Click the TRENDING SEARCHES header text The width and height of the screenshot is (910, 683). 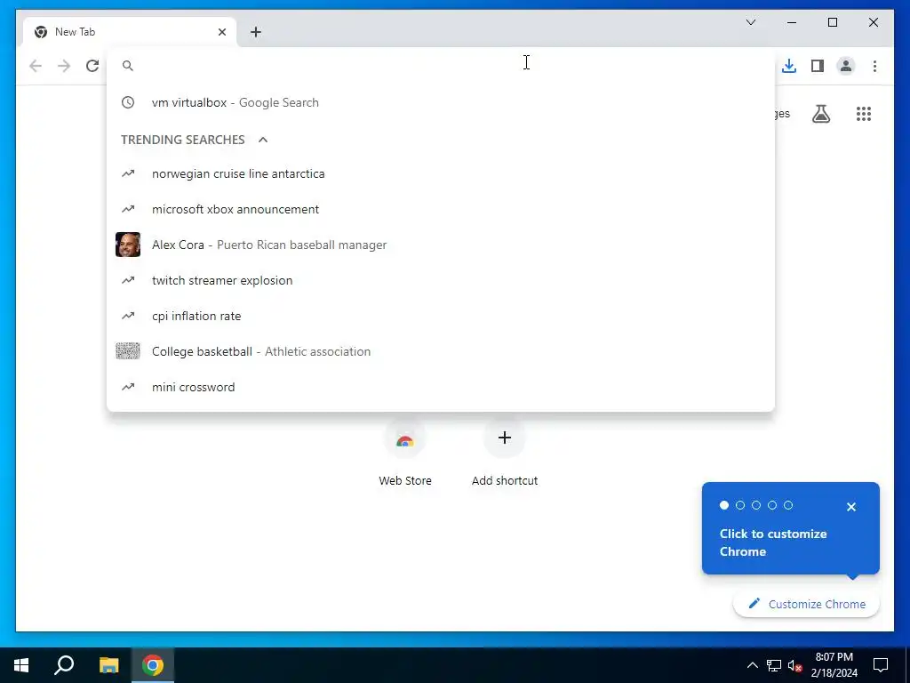[183, 140]
